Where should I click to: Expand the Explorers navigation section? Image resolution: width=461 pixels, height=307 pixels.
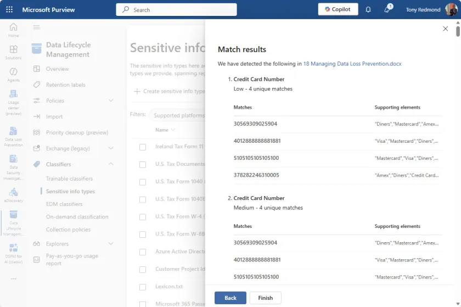point(111,244)
